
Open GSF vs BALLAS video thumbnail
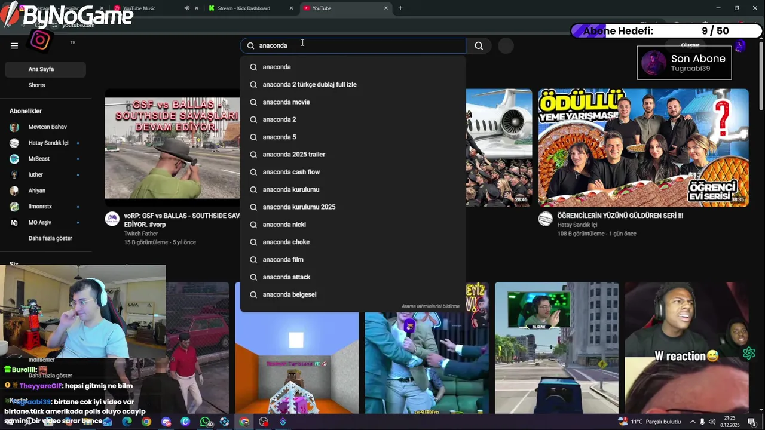[x=172, y=148]
